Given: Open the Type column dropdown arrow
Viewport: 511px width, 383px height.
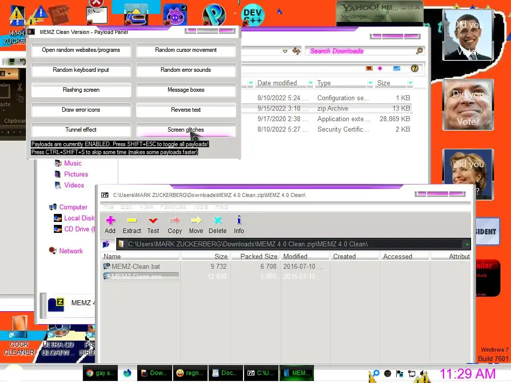Looking at the screenshot, I should click(370, 83).
